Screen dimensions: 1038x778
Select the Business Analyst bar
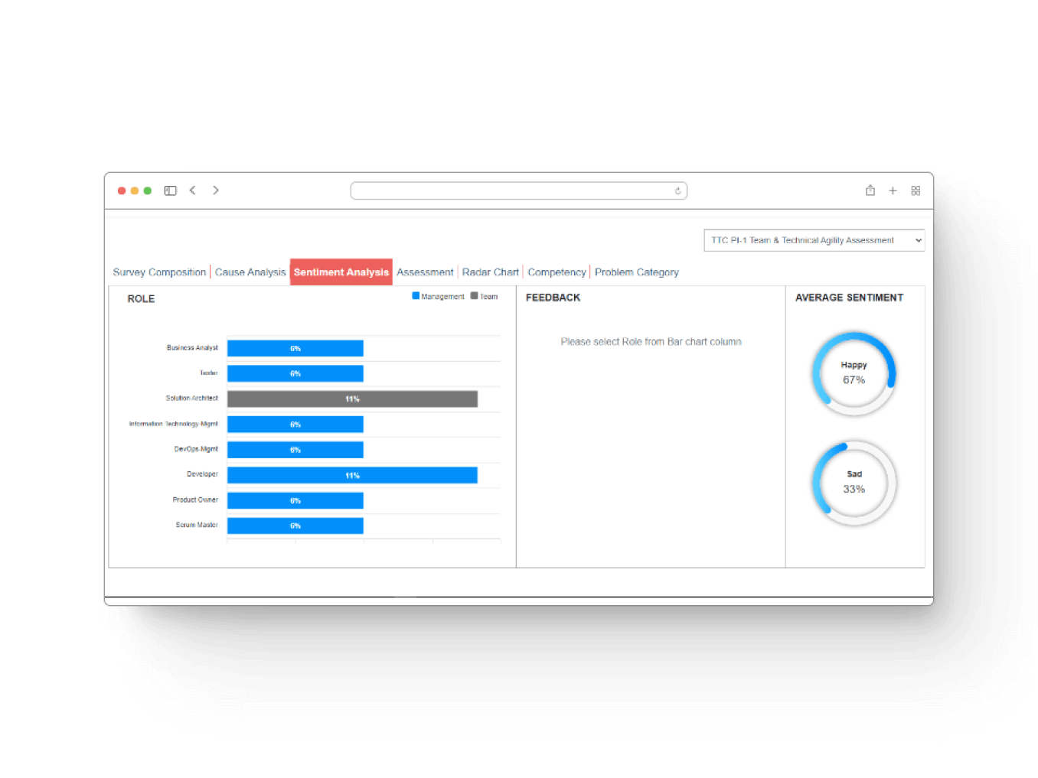295,349
